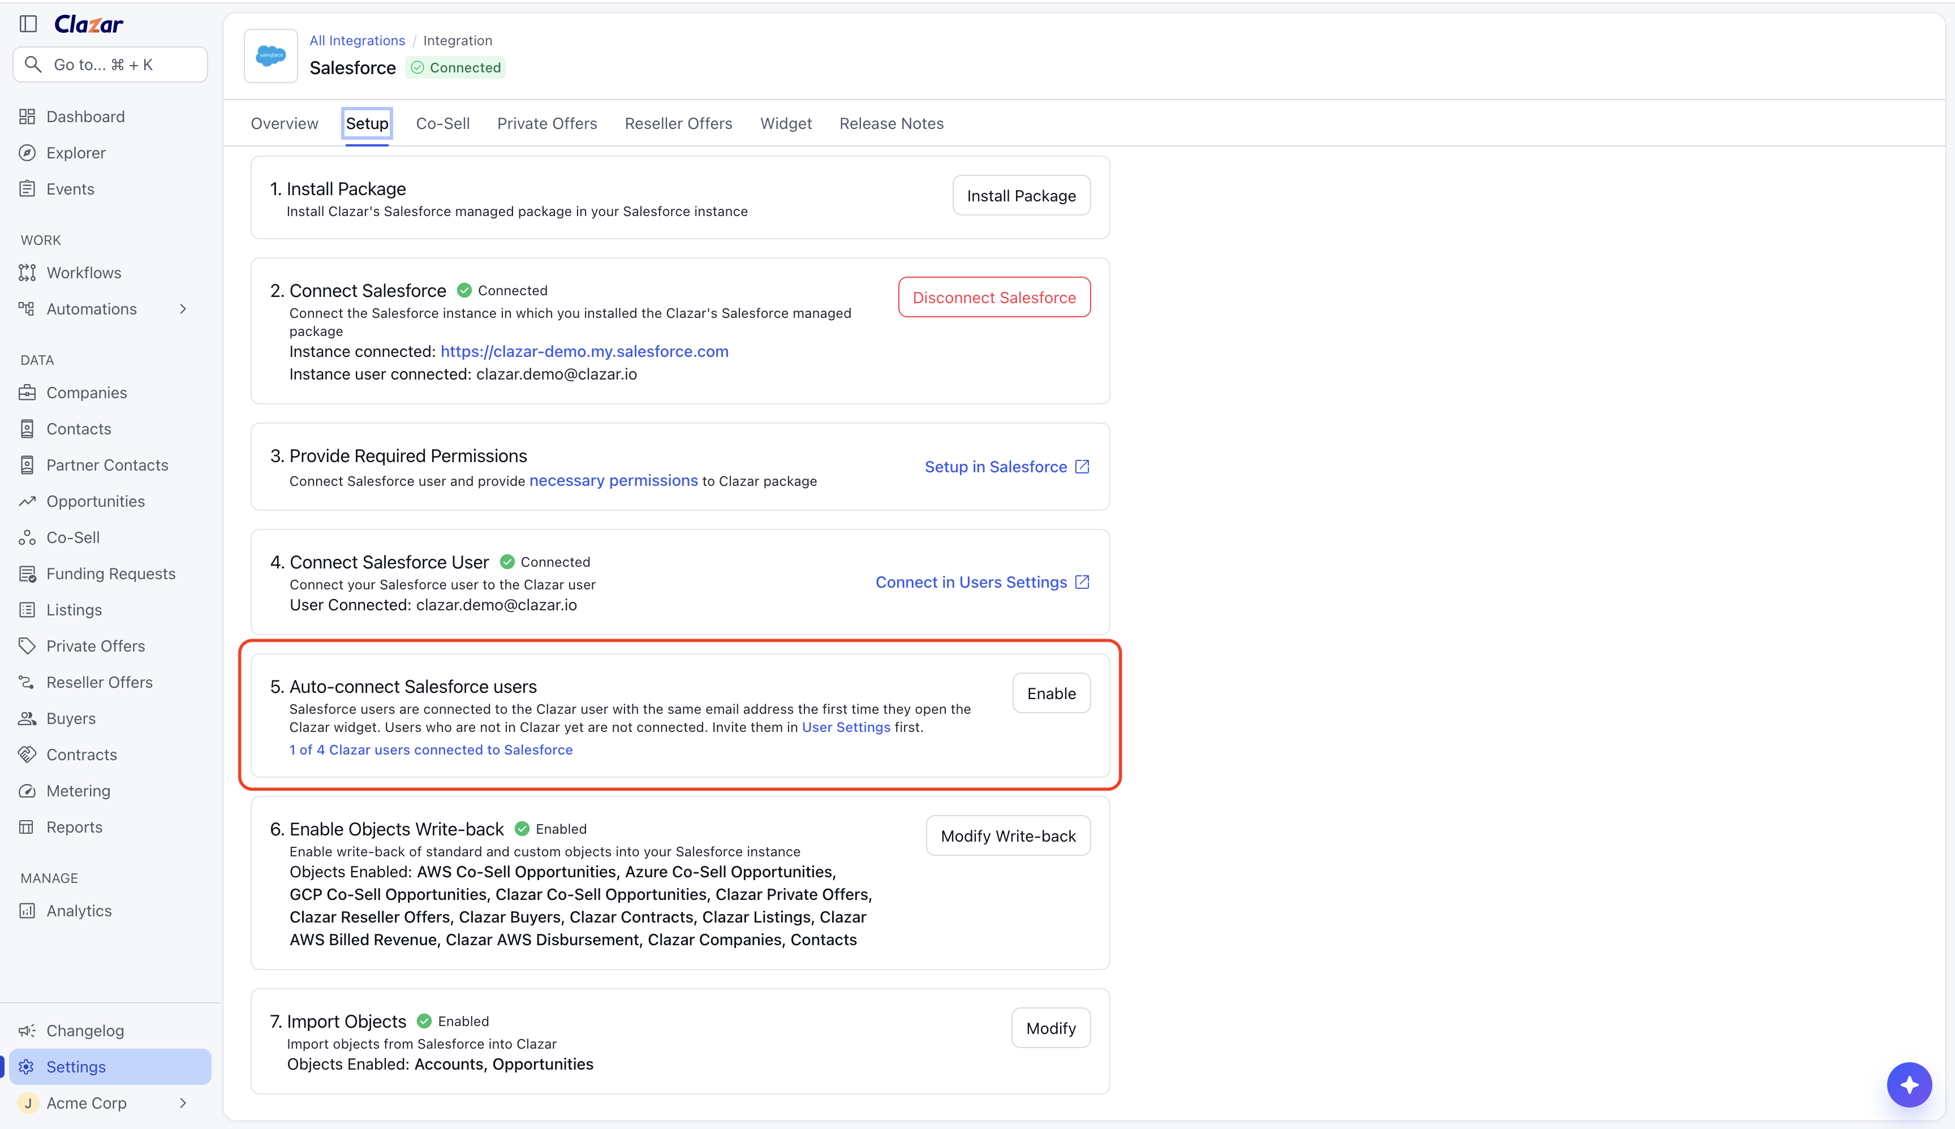Viewport: 1955px width, 1129px height.
Task: Switch to the Widget tab
Action: pyautogui.click(x=786, y=123)
